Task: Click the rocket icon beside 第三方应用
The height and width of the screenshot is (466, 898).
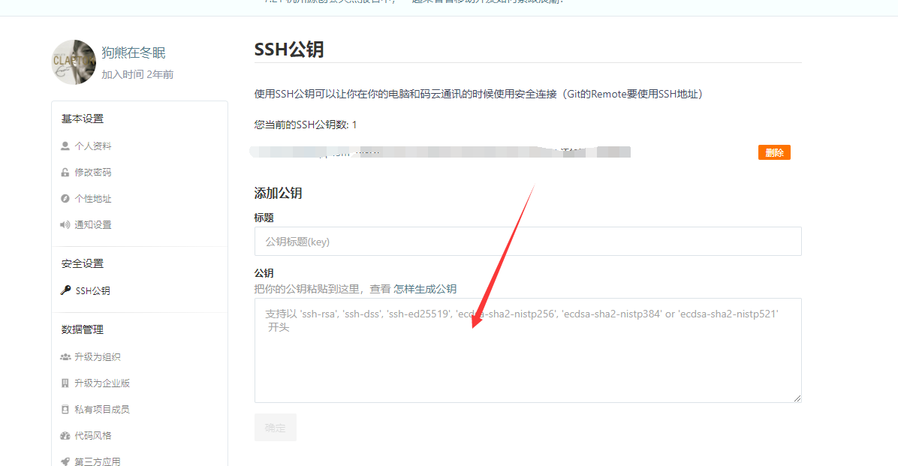Action: pyautogui.click(x=65, y=461)
